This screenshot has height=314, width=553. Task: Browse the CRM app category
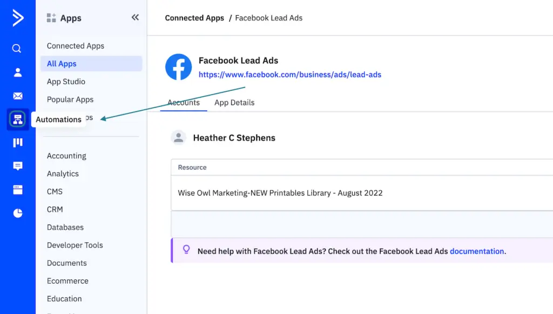pos(54,209)
